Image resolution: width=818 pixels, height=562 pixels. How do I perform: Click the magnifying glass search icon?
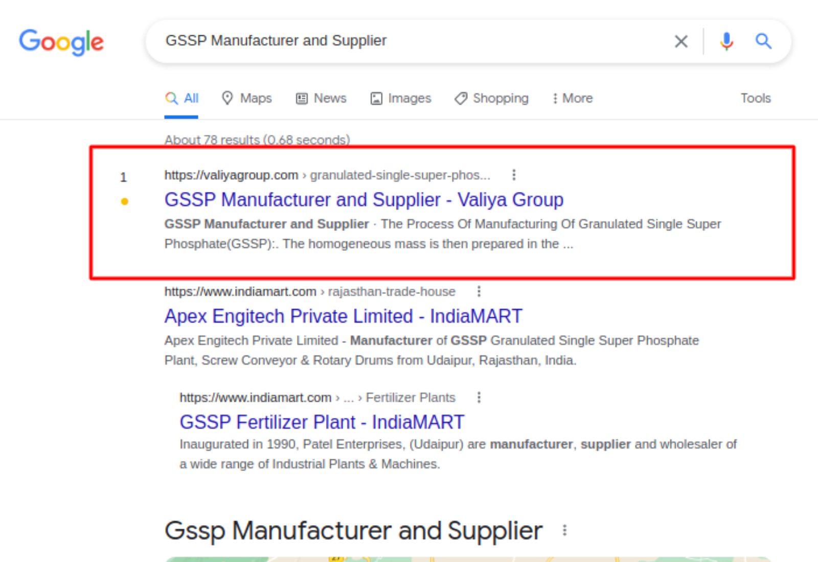click(763, 41)
